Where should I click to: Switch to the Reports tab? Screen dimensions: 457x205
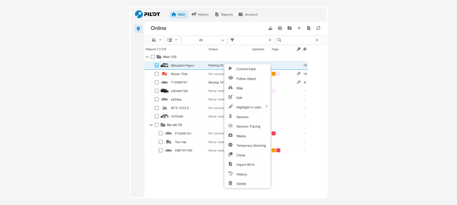(224, 14)
